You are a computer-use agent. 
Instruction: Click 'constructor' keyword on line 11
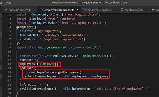pyautogui.click(x=29, y=56)
